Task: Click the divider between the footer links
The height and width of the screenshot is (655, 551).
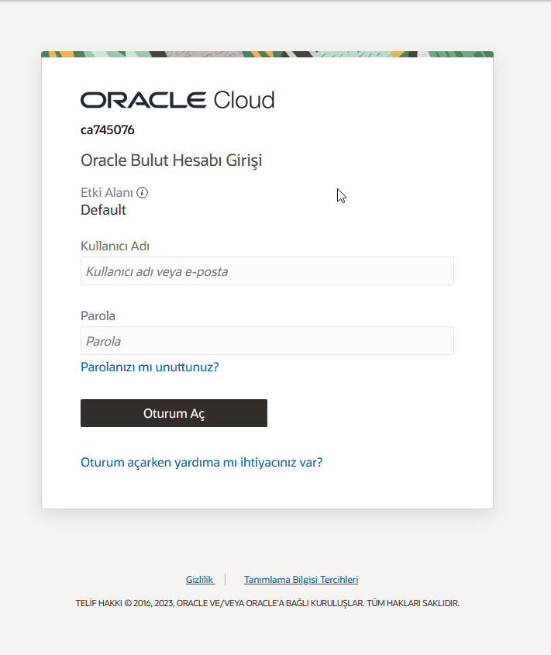Action: click(226, 579)
